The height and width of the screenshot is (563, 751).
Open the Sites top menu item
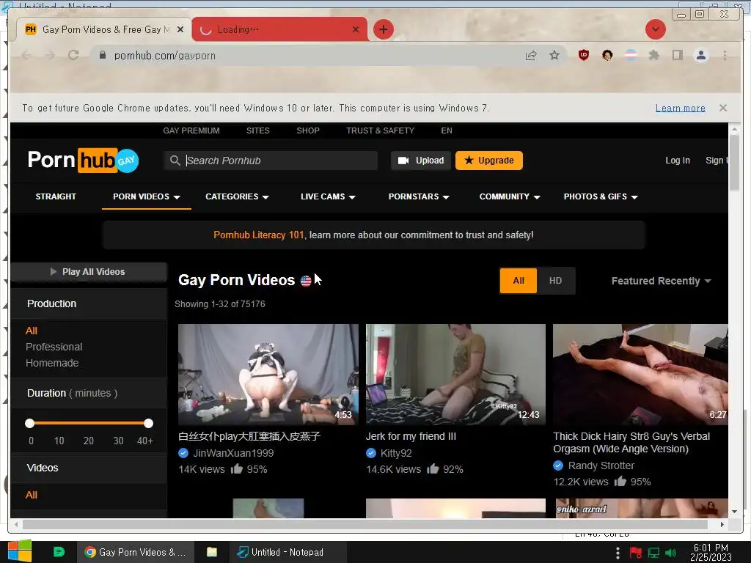point(257,130)
